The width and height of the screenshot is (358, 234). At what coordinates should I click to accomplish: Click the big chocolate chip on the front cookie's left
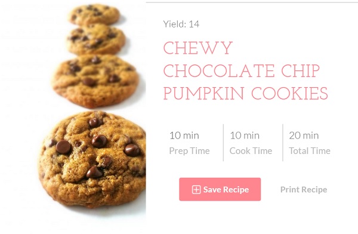tap(63, 147)
